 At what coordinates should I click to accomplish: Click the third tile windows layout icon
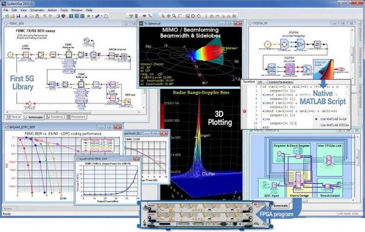(82, 16)
